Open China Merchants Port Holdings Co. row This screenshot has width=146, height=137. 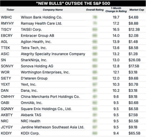pyautogui.click(x=73, y=97)
